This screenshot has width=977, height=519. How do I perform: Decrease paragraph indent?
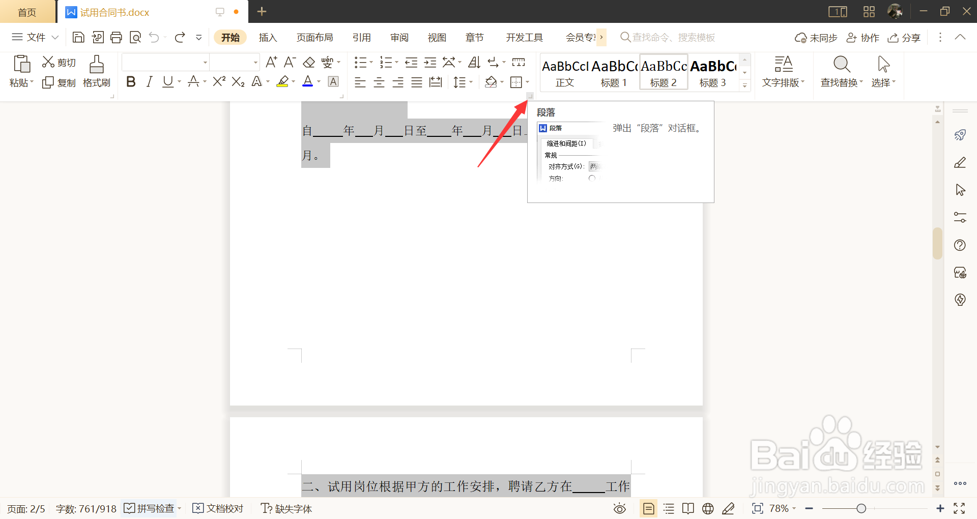point(411,63)
